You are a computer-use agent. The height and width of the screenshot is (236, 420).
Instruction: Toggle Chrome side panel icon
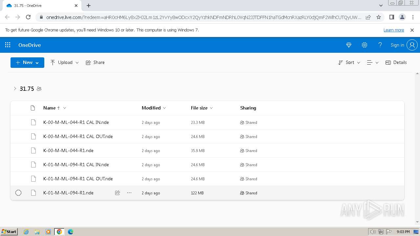coord(391,17)
